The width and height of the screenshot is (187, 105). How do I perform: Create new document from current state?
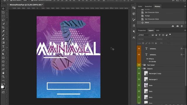(173, 26)
